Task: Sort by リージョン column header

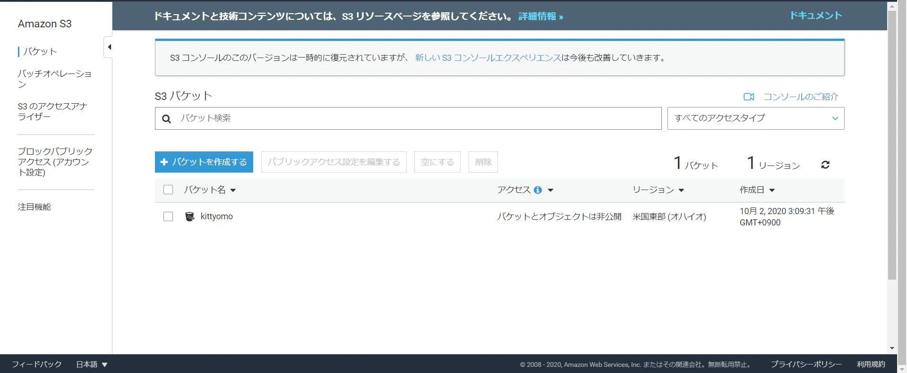Action: click(x=658, y=190)
